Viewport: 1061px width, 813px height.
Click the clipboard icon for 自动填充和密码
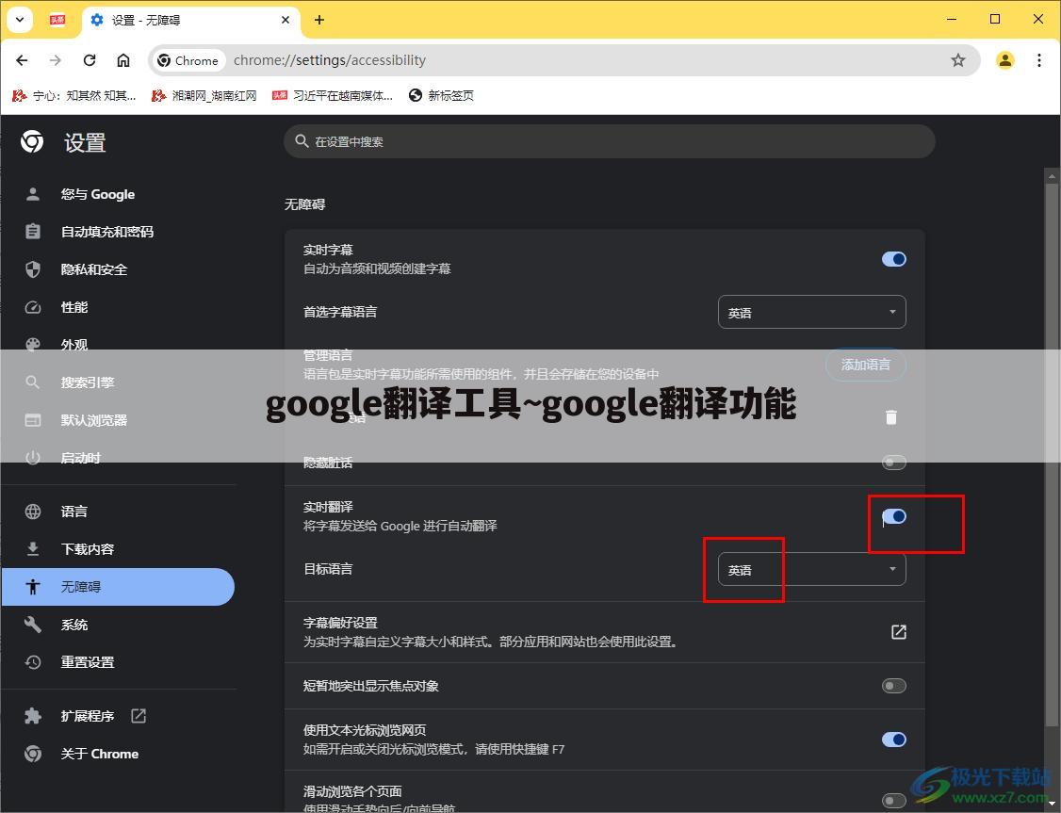pos(32,232)
